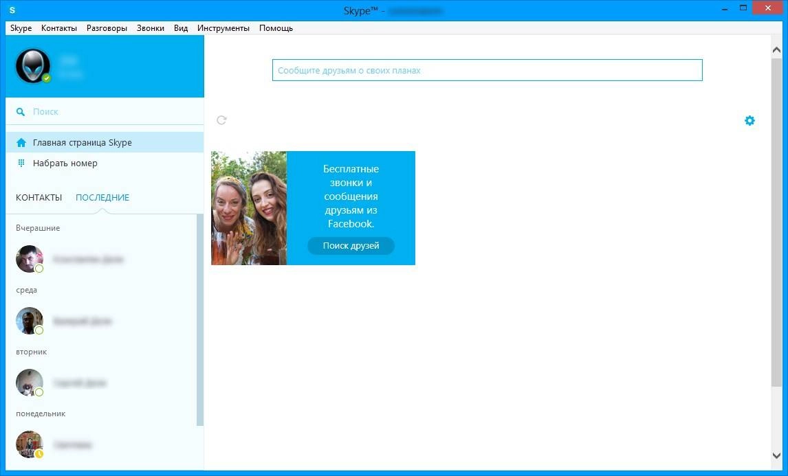Open the Помощь menu
Screen dimensions: 788x476
click(276, 28)
